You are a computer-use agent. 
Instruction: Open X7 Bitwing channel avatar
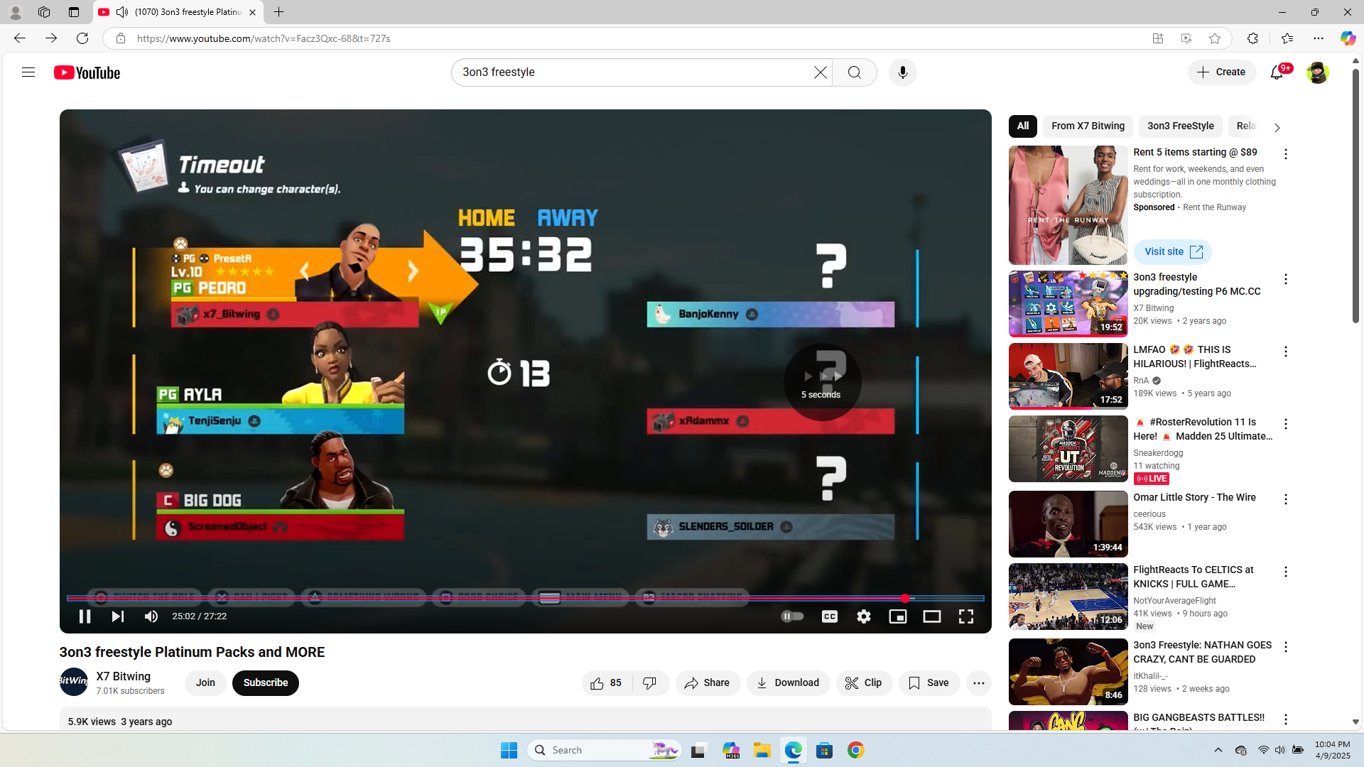[x=74, y=682]
